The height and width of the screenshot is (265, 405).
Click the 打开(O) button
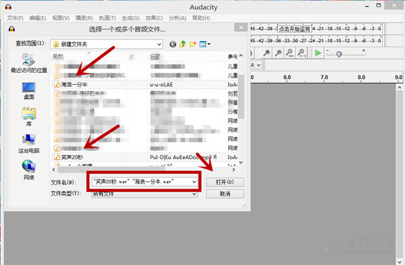(225, 182)
